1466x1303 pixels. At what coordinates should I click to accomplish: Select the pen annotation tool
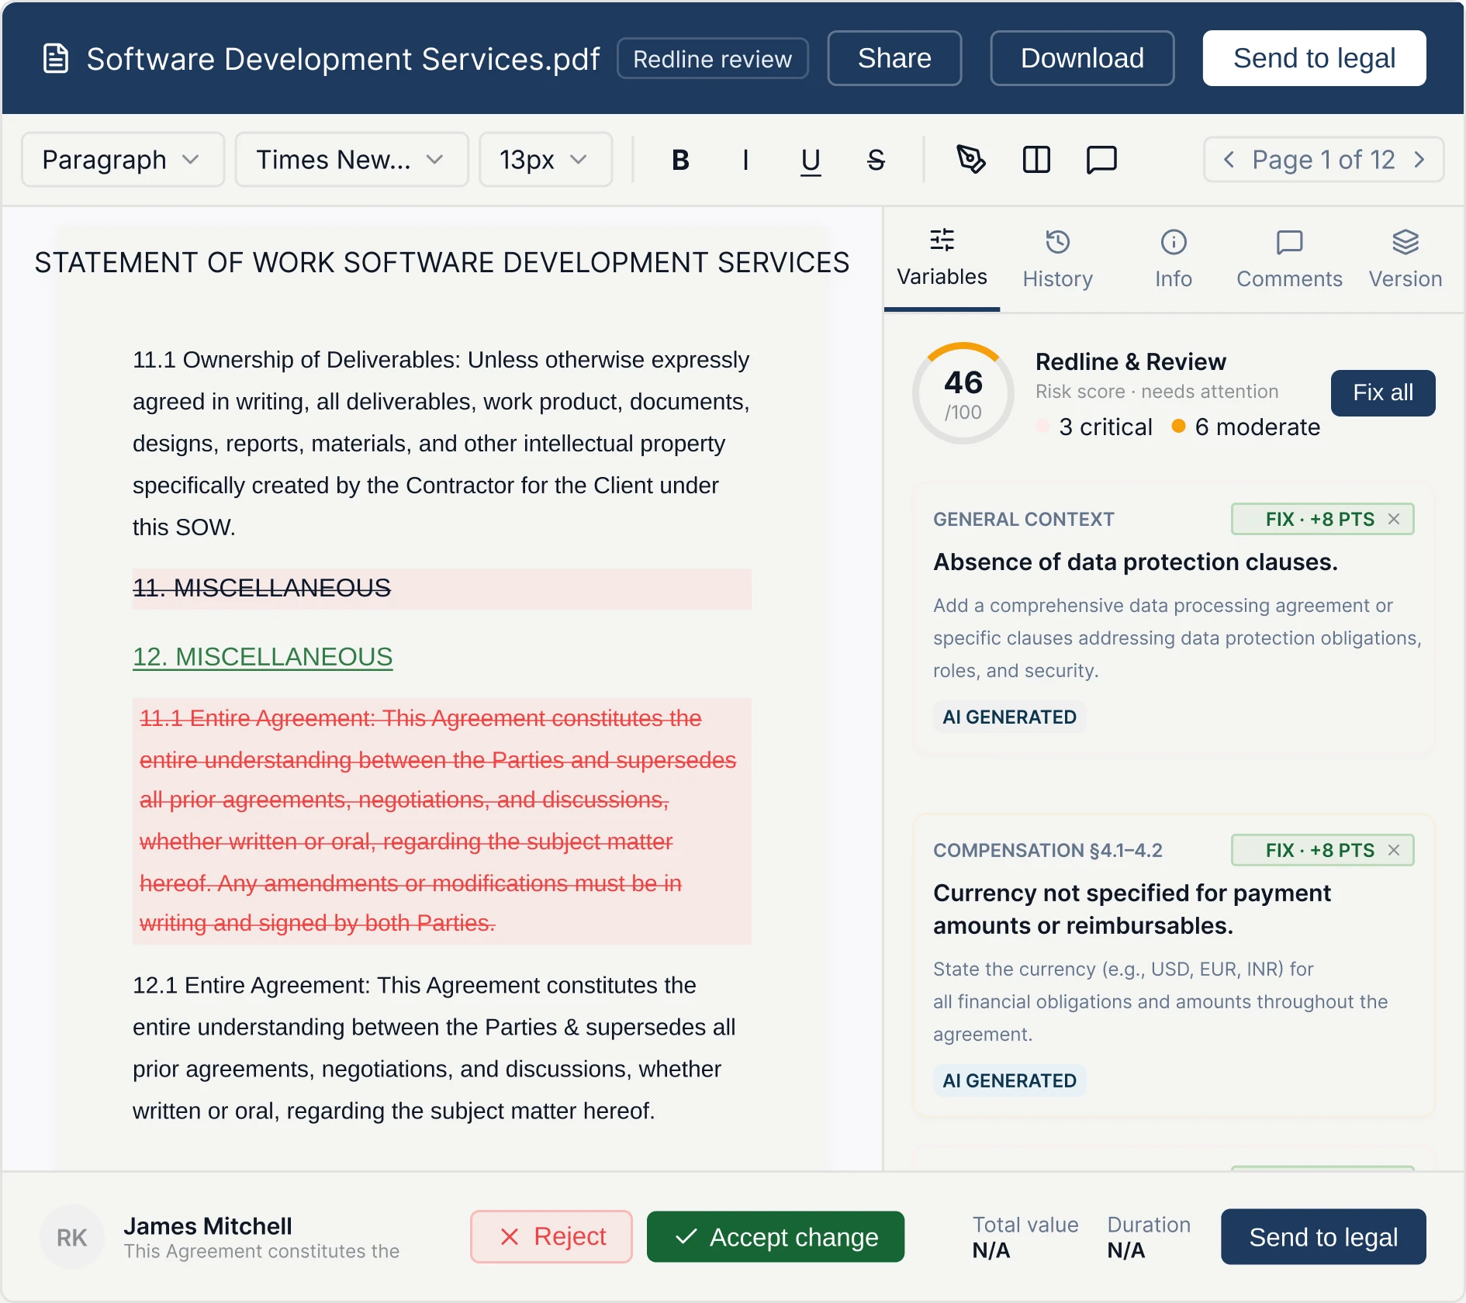click(970, 160)
